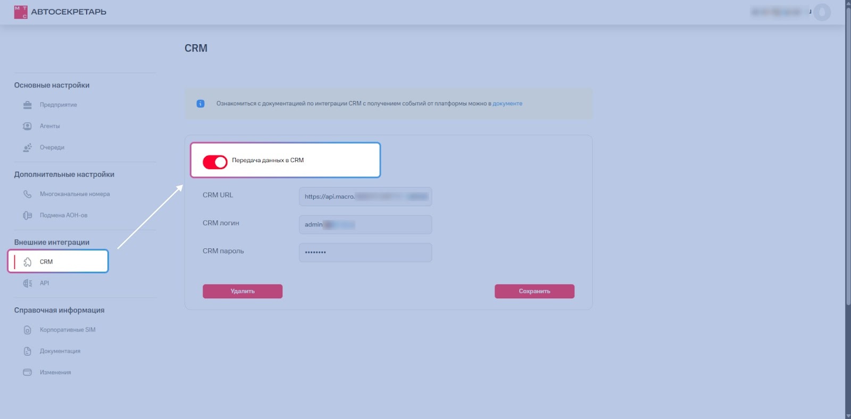Screen dimensions: 851x419
Task: Click the puzzle icon beside CRM
Action: (28, 262)
